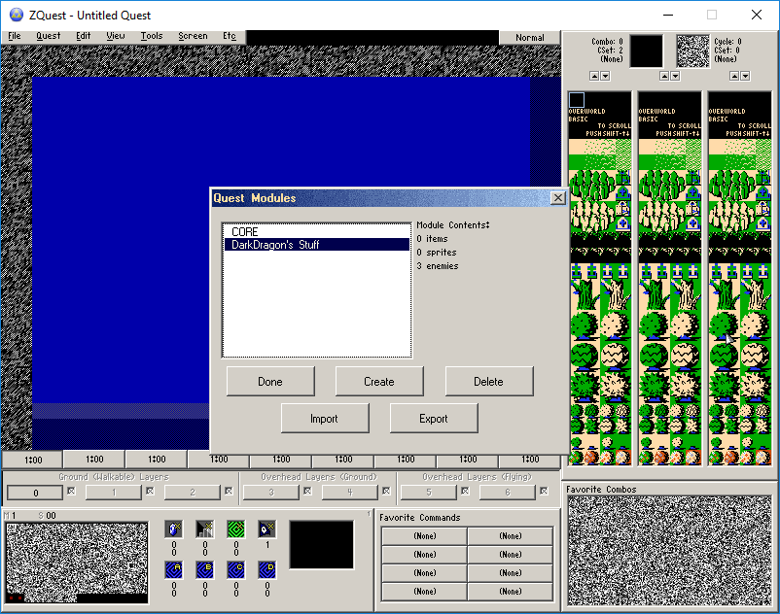
Task: Toggle the checkbox beside layer 0
Action: coord(72,491)
